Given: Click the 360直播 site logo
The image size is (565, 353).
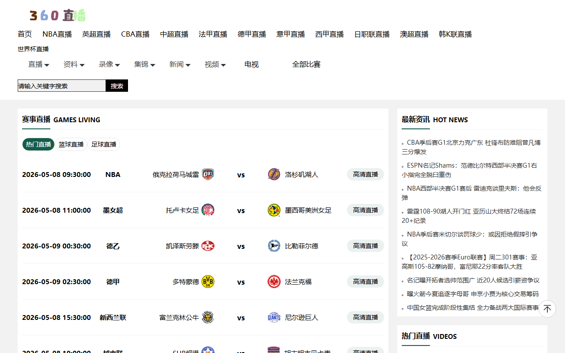Looking at the screenshot, I should 57,15.
